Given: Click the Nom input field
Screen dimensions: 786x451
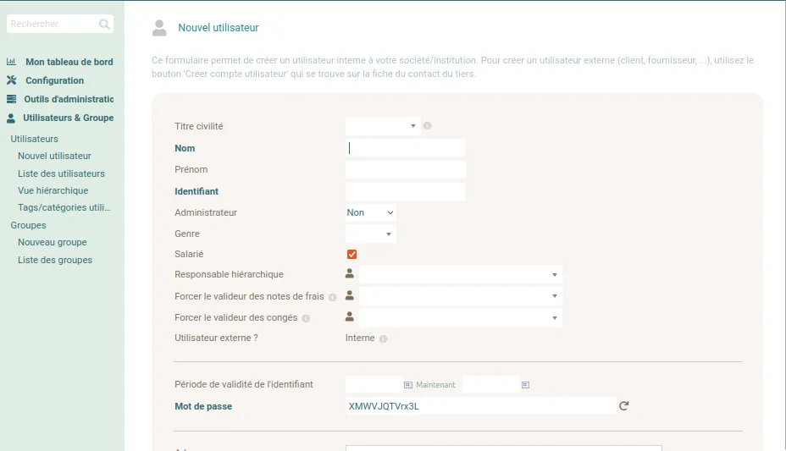Looking at the screenshot, I should [x=405, y=148].
